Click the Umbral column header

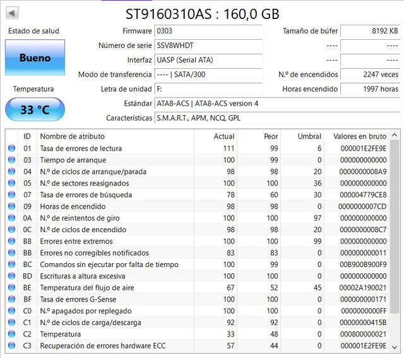point(302,136)
